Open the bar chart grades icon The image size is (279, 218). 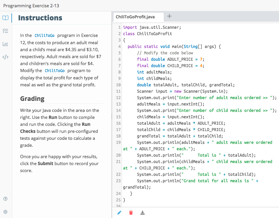coord(5,44)
